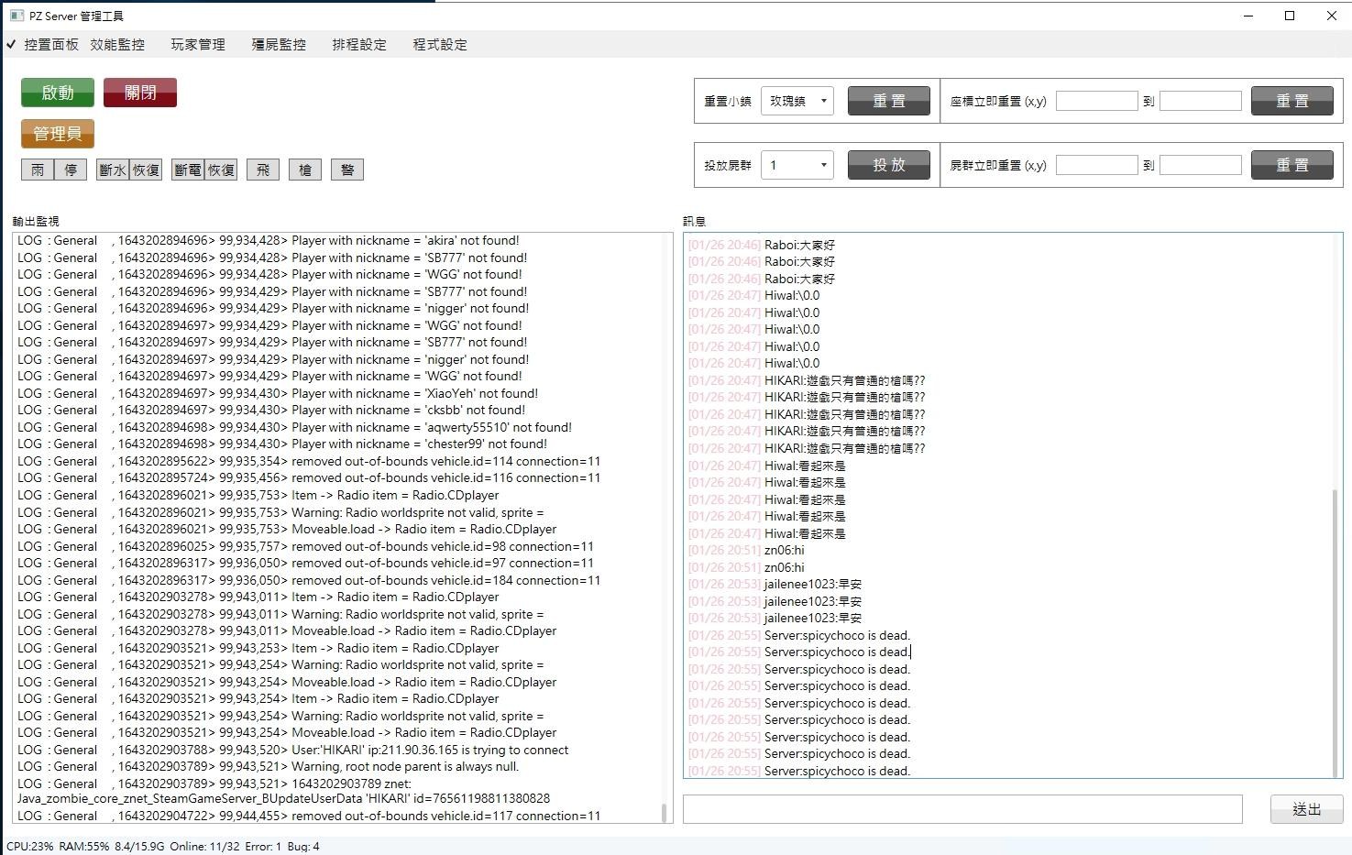Cut water supply with 斷水 button
Screen dimensions: 1352x855
click(113, 170)
